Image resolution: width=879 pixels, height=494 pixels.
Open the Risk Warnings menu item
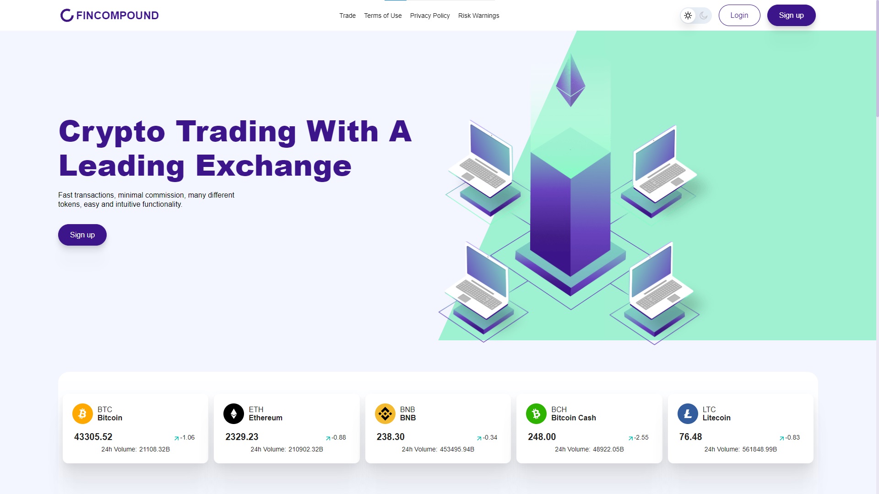pos(478,15)
